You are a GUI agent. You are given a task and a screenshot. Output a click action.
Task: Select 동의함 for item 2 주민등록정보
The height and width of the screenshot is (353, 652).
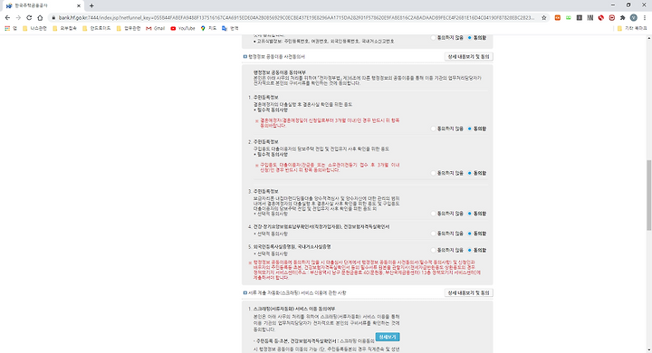[x=469, y=173]
